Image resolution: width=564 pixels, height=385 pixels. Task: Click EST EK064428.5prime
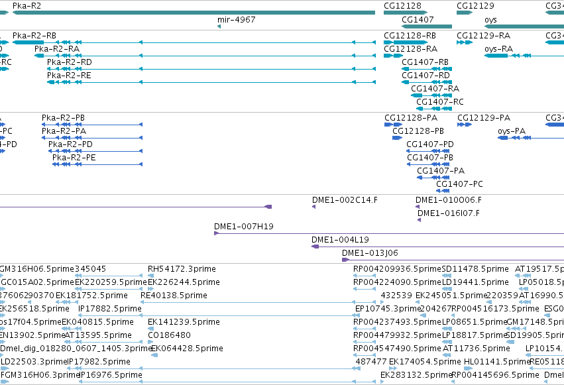(x=187, y=349)
